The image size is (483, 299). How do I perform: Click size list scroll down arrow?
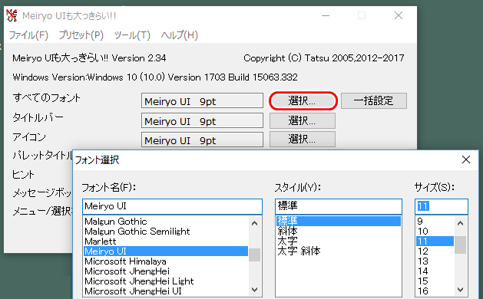(461, 290)
